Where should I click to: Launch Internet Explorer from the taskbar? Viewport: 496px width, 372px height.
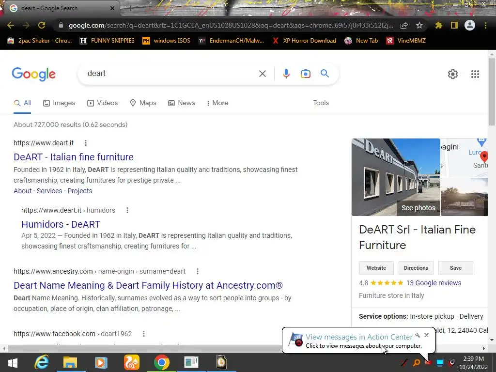42,362
